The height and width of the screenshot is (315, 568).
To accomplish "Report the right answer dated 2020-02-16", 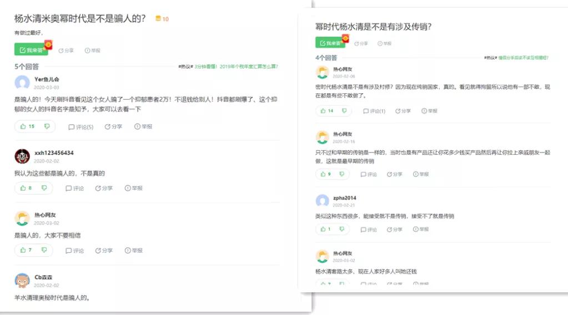I will click(x=421, y=174).
